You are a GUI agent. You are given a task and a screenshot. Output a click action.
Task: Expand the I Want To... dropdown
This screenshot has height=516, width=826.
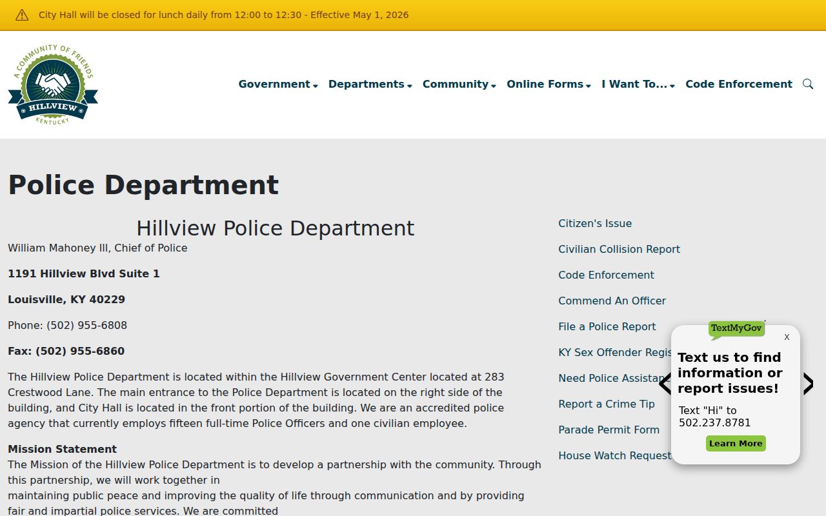pyautogui.click(x=638, y=84)
